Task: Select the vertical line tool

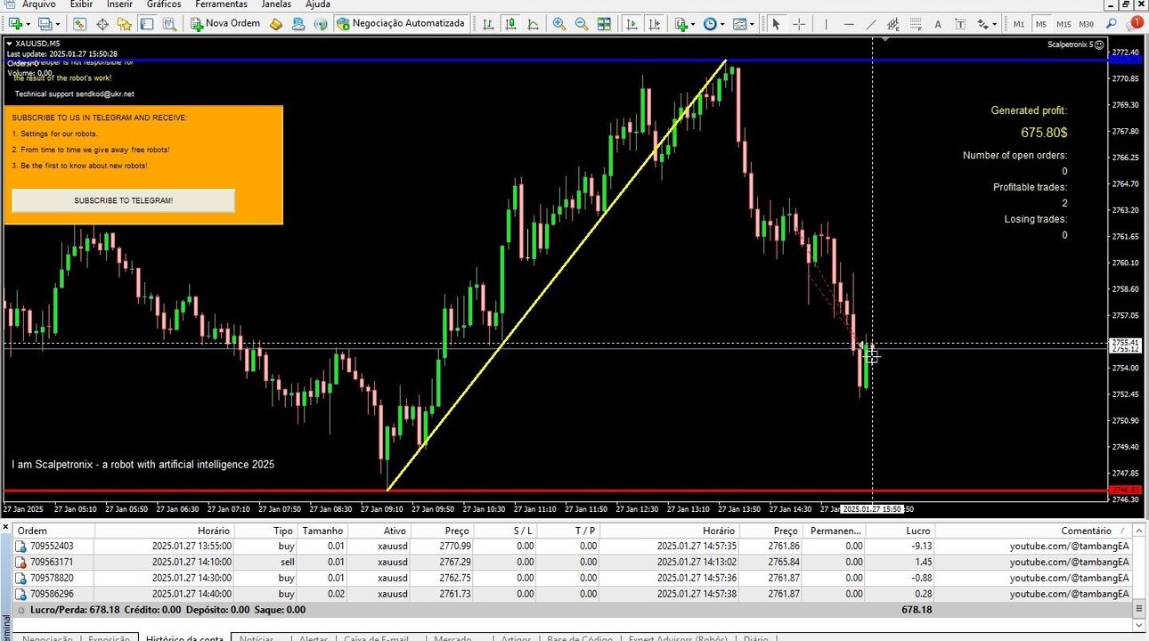Action: [826, 24]
